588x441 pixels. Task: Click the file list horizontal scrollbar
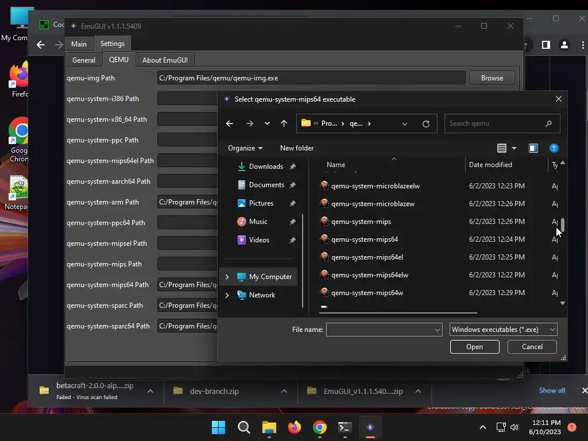point(399,312)
